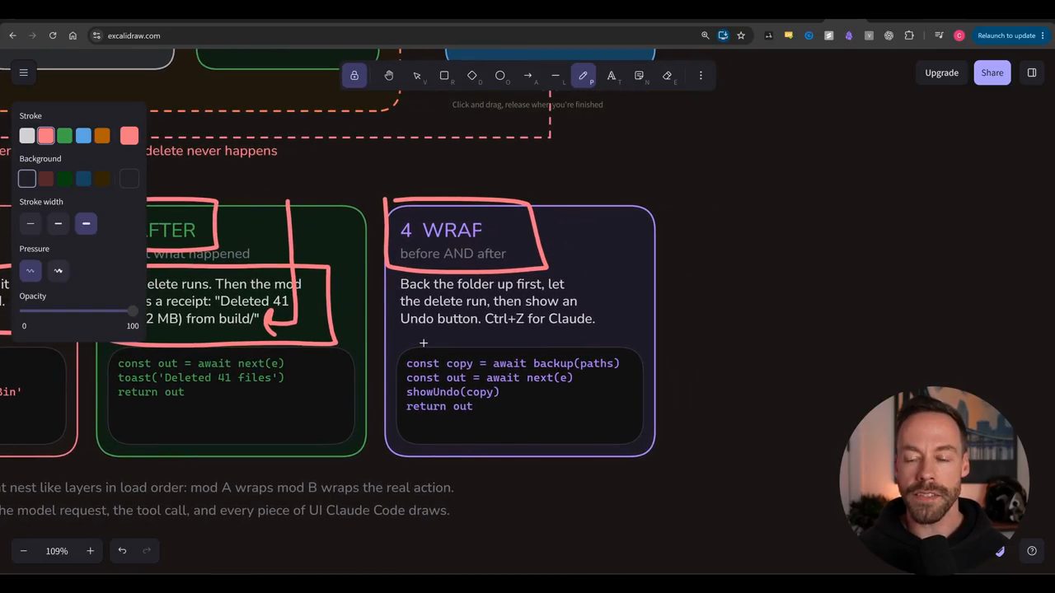The width and height of the screenshot is (1055, 593).
Task: Set stroke width to thin
Action: [x=30, y=223]
